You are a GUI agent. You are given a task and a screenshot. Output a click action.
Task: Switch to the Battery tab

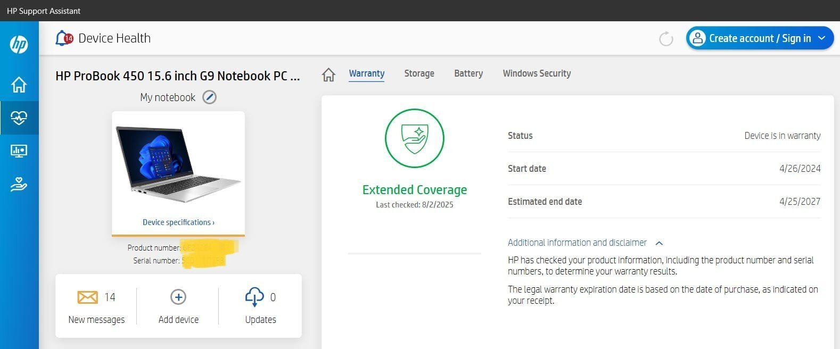pyautogui.click(x=468, y=73)
